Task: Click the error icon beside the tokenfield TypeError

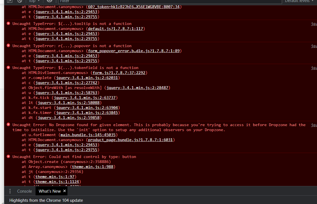Action: (x=8, y=67)
